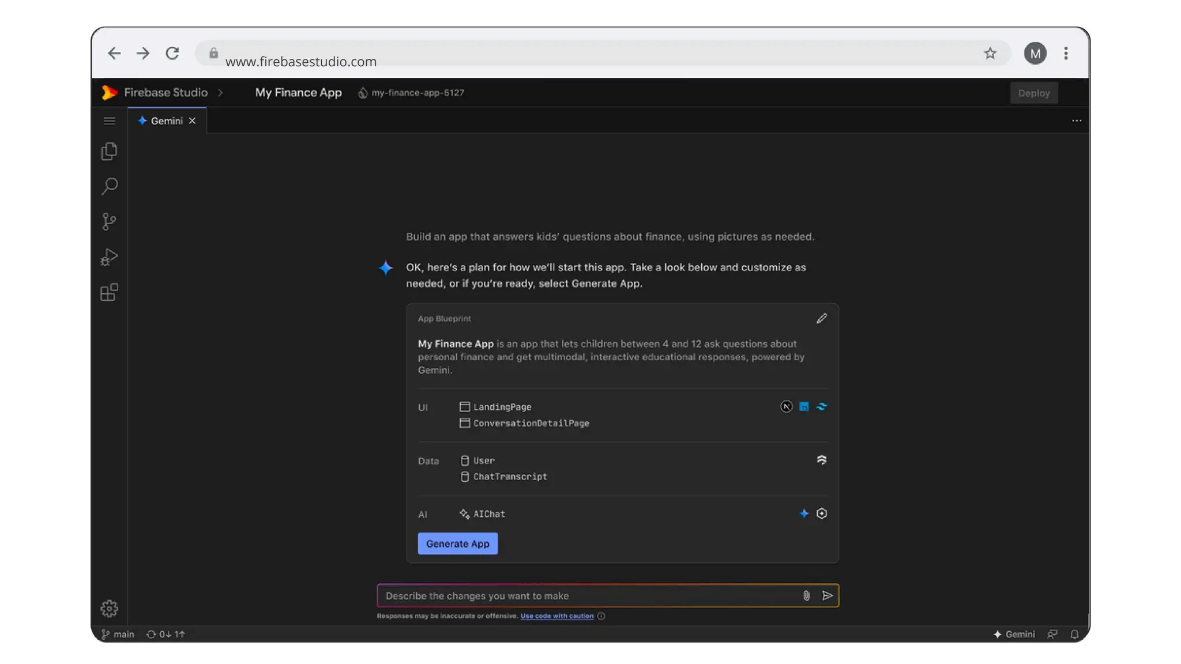
Task: Click the Next.js icon in UI row
Action: pyautogui.click(x=786, y=407)
